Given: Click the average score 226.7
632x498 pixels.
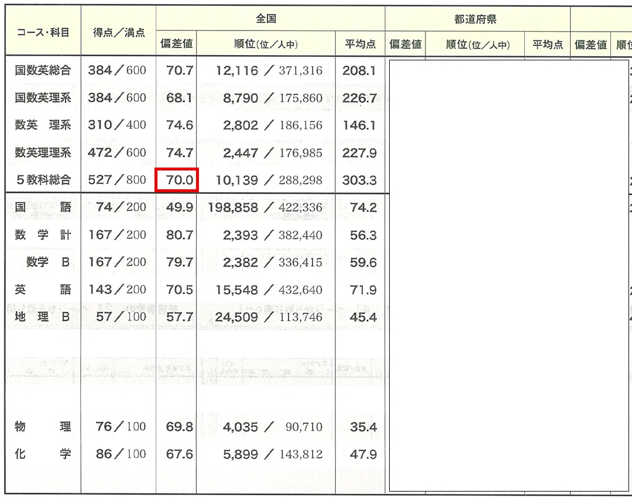Looking at the screenshot, I should [x=359, y=98].
